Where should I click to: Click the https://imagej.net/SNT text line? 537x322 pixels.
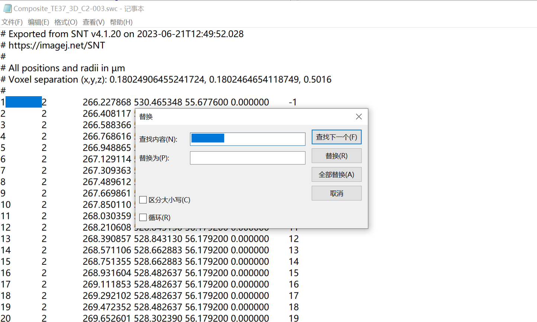56,45
